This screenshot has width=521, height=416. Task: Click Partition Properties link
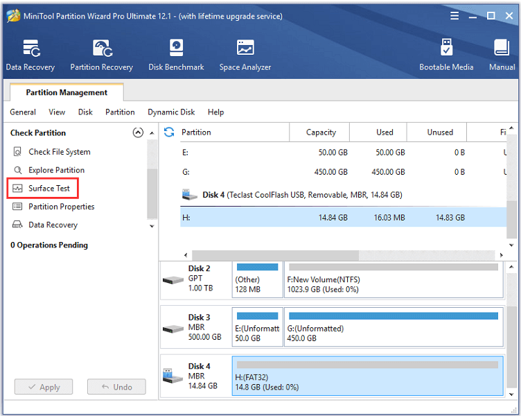(62, 207)
